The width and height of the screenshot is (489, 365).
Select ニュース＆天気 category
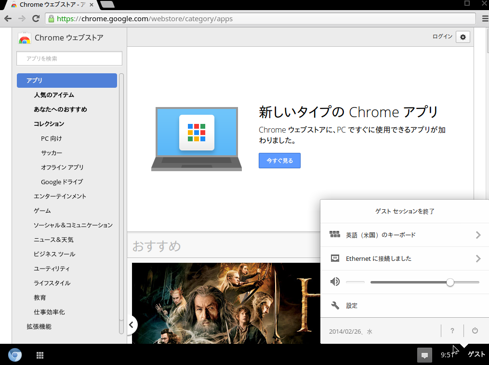(x=53, y=240)
